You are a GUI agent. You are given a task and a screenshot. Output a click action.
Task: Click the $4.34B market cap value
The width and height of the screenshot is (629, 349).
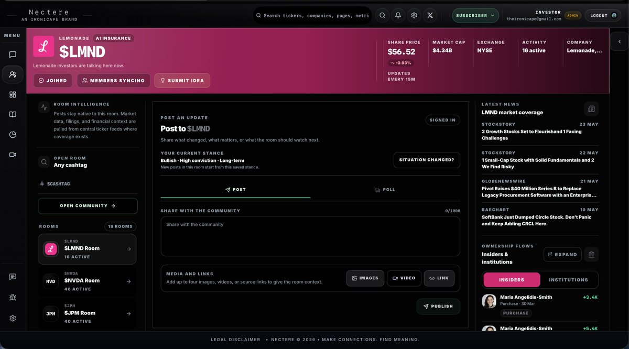(442, 51)
